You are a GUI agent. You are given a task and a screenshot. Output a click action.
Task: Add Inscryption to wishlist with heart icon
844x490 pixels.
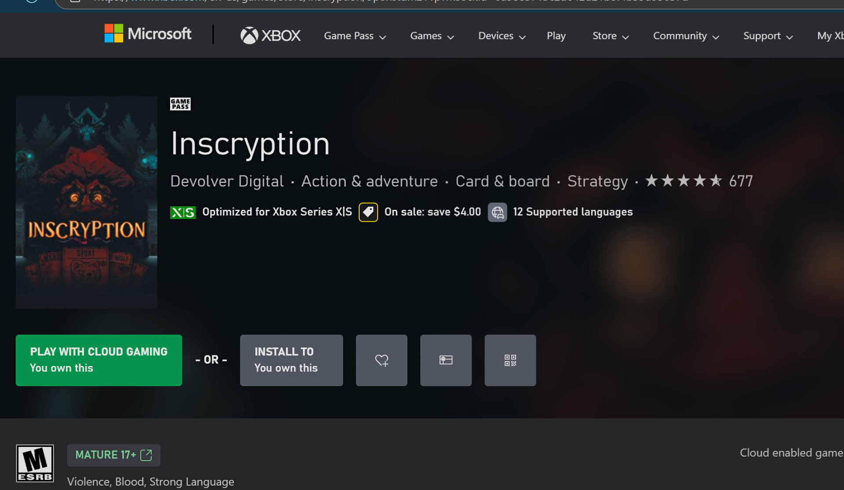[x=382, y=360]
